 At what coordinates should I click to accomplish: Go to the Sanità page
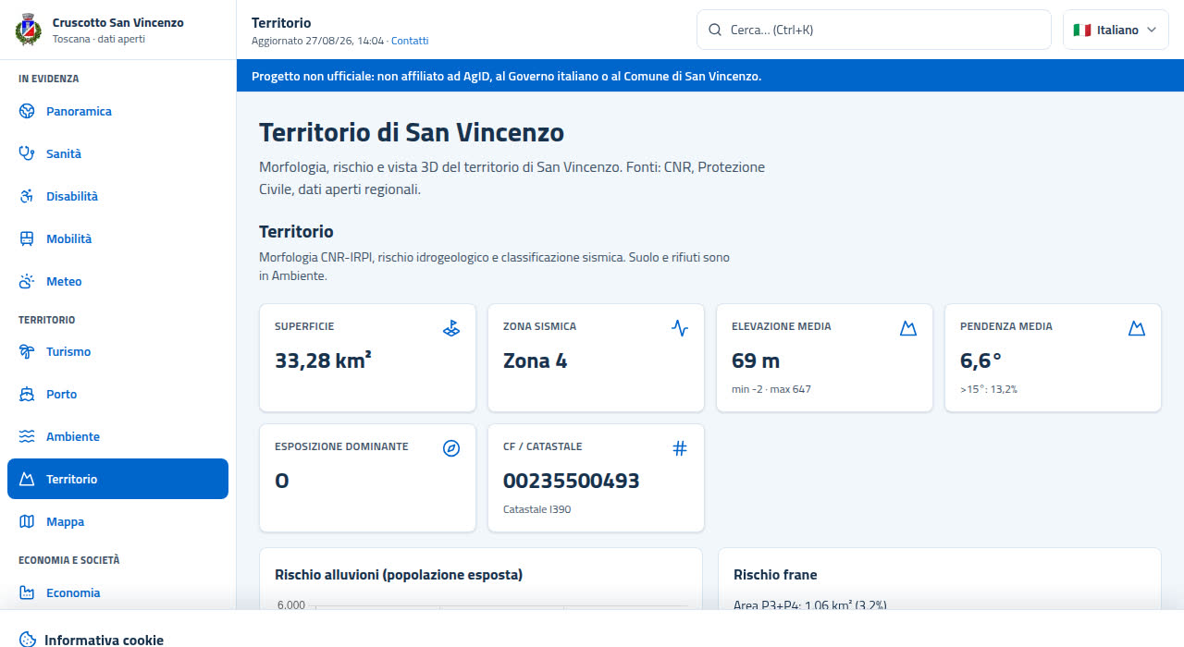point(117,153)
